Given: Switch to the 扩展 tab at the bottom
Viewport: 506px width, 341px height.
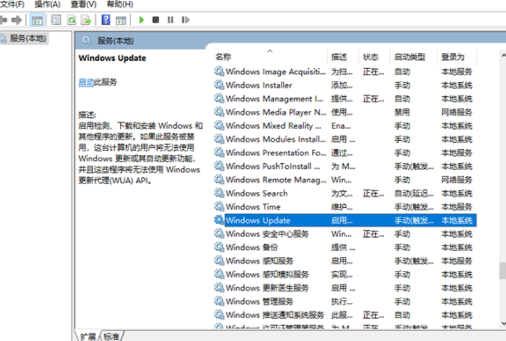Looking at the screenshot, I should point(88,336).
